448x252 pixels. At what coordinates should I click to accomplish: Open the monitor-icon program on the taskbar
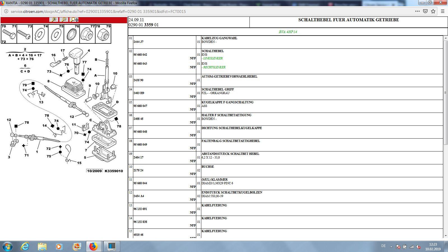pos(111,246)
